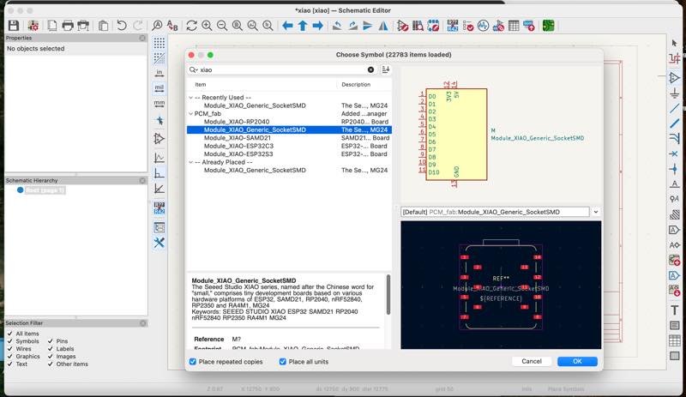Collapse the PCM_fab library group
Image resolution: width=686 pixels, height=397 pixels.
coord(191,113)
